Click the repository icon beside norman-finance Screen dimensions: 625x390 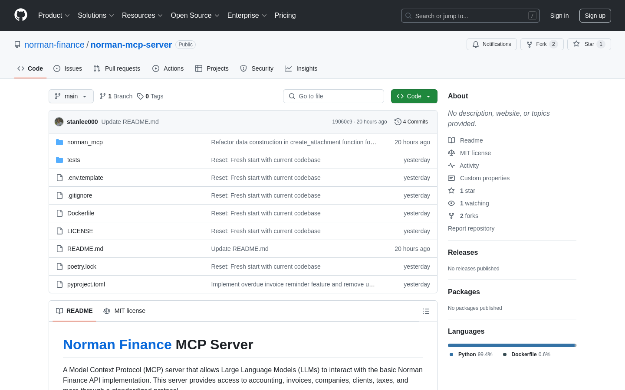pos(17,45)
